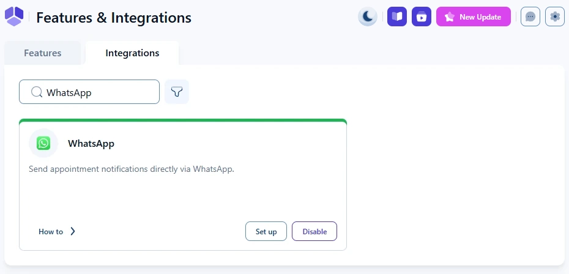Select the Integrations tab
Screen dimensions: 569x274
point(132,53)
